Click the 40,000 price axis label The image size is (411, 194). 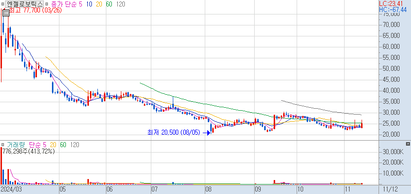[x=392, y=91]
